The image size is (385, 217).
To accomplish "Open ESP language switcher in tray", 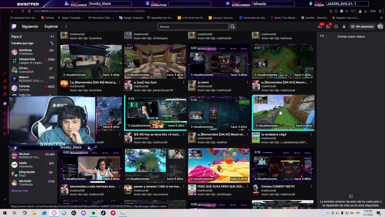I will click(358, 213).
